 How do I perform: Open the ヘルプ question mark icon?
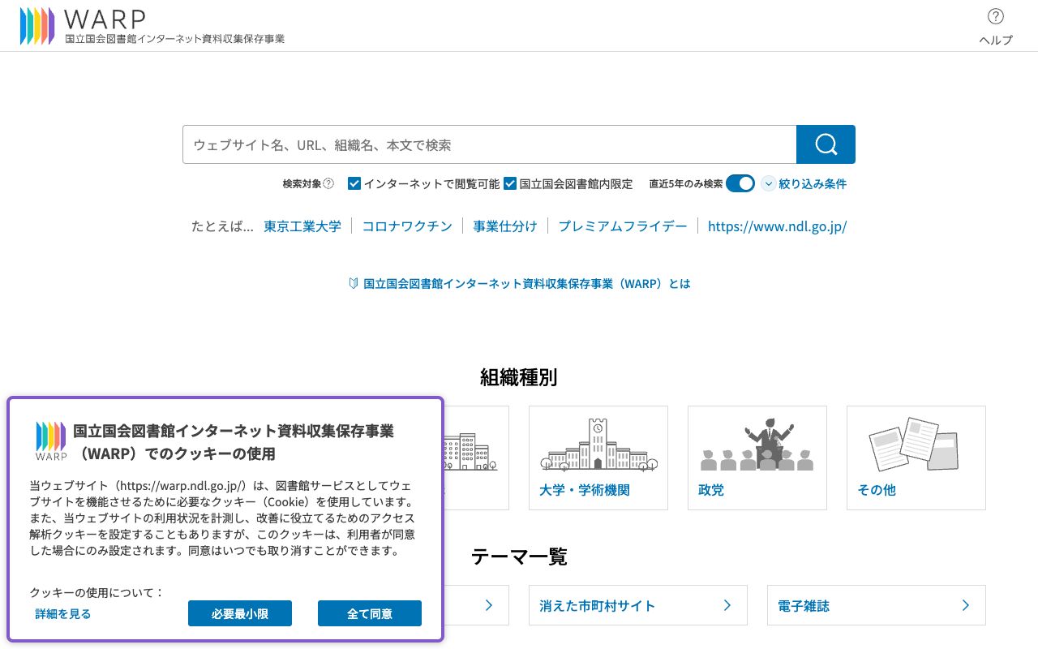pyautogui.click(x=995, y=16)
